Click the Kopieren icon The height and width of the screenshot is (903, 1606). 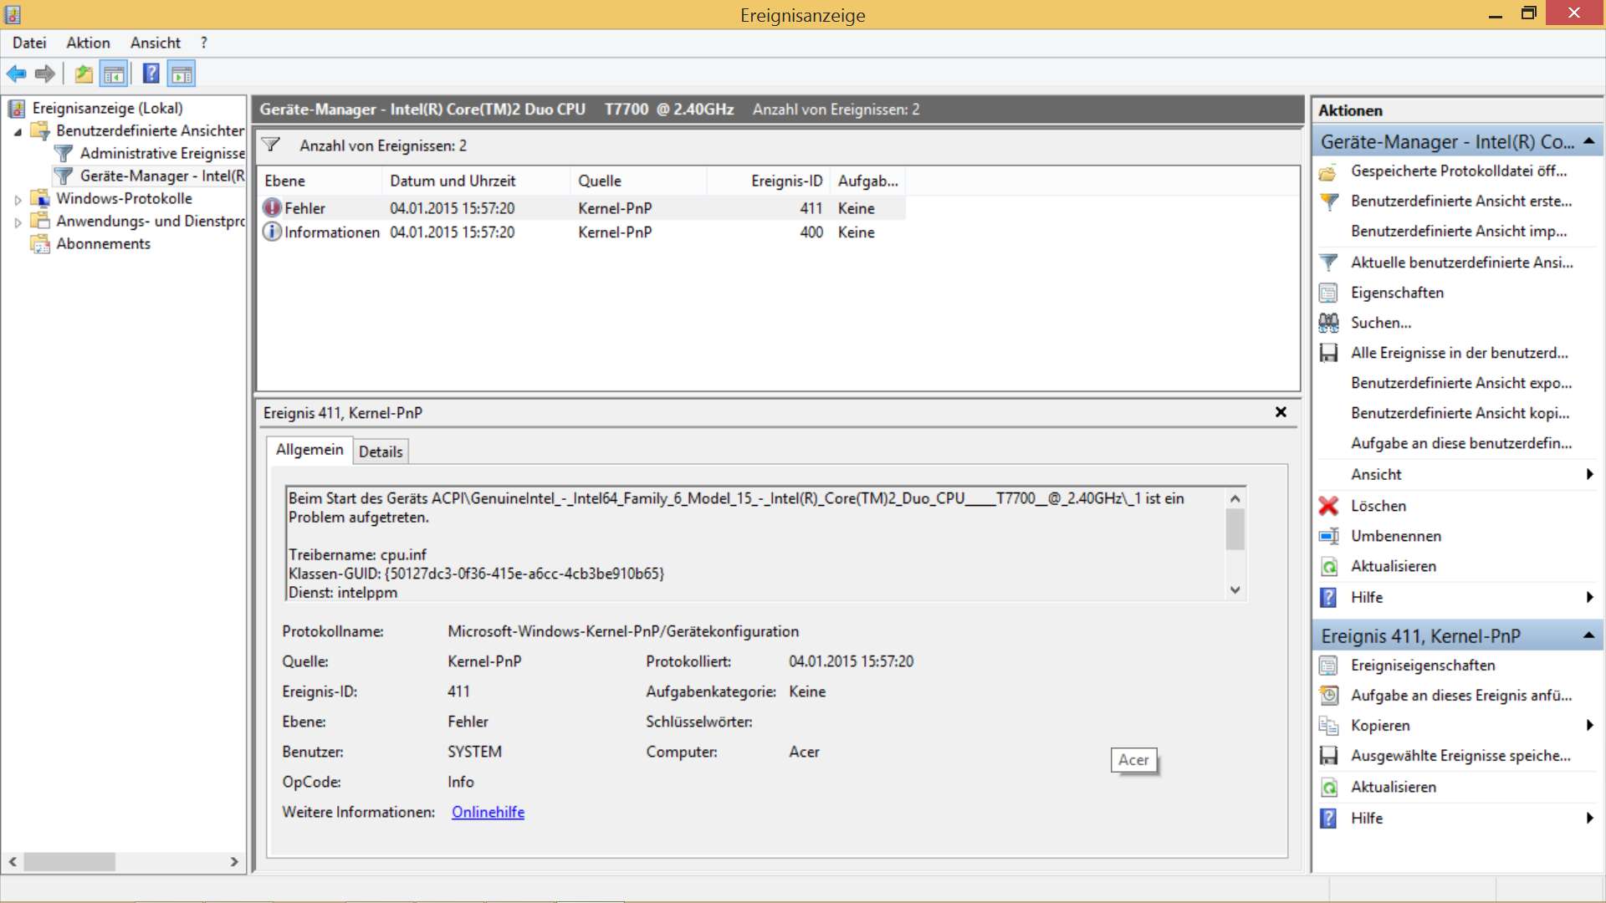click(1328, 726)
